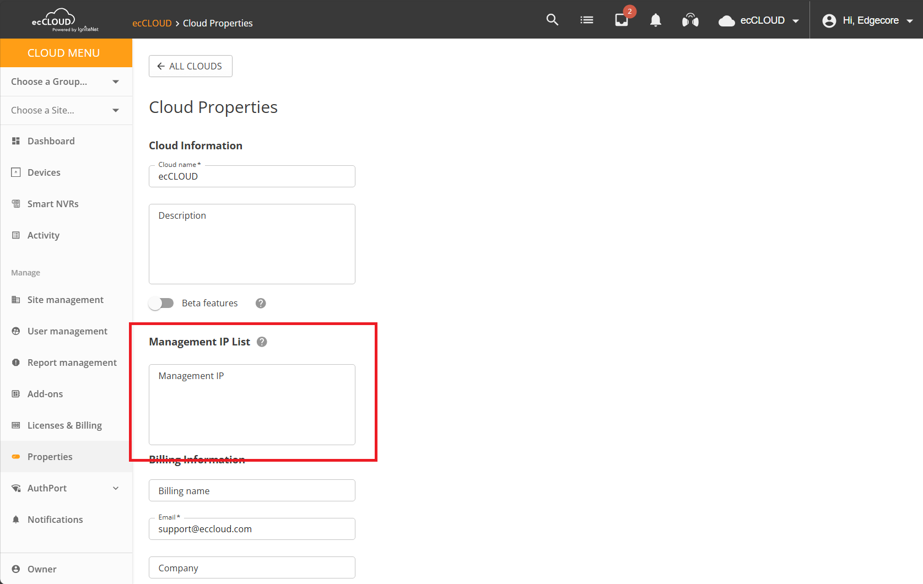Screen dimensions: 923x584
Task: Click the user avatar icon
Action: pyautogui.click(x=829, y=20)
